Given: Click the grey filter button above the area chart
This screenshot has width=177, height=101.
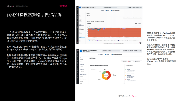Looking at the screenshot, I should tap(89, 24).
